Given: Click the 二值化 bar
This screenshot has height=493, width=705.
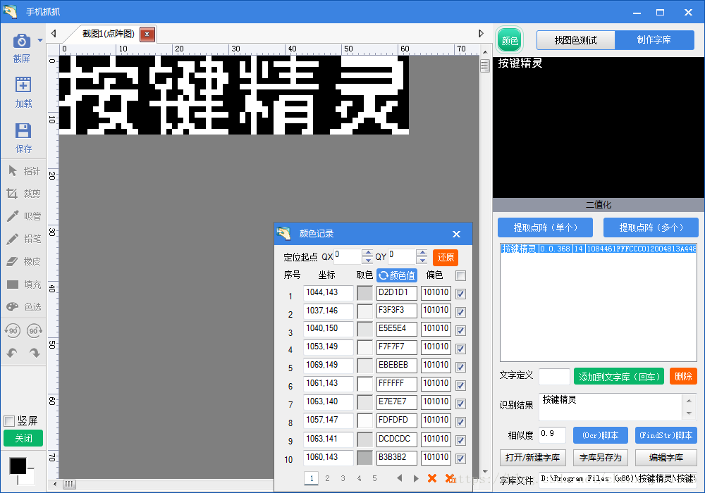Looking at the screenshot, I should click(599, 205).
